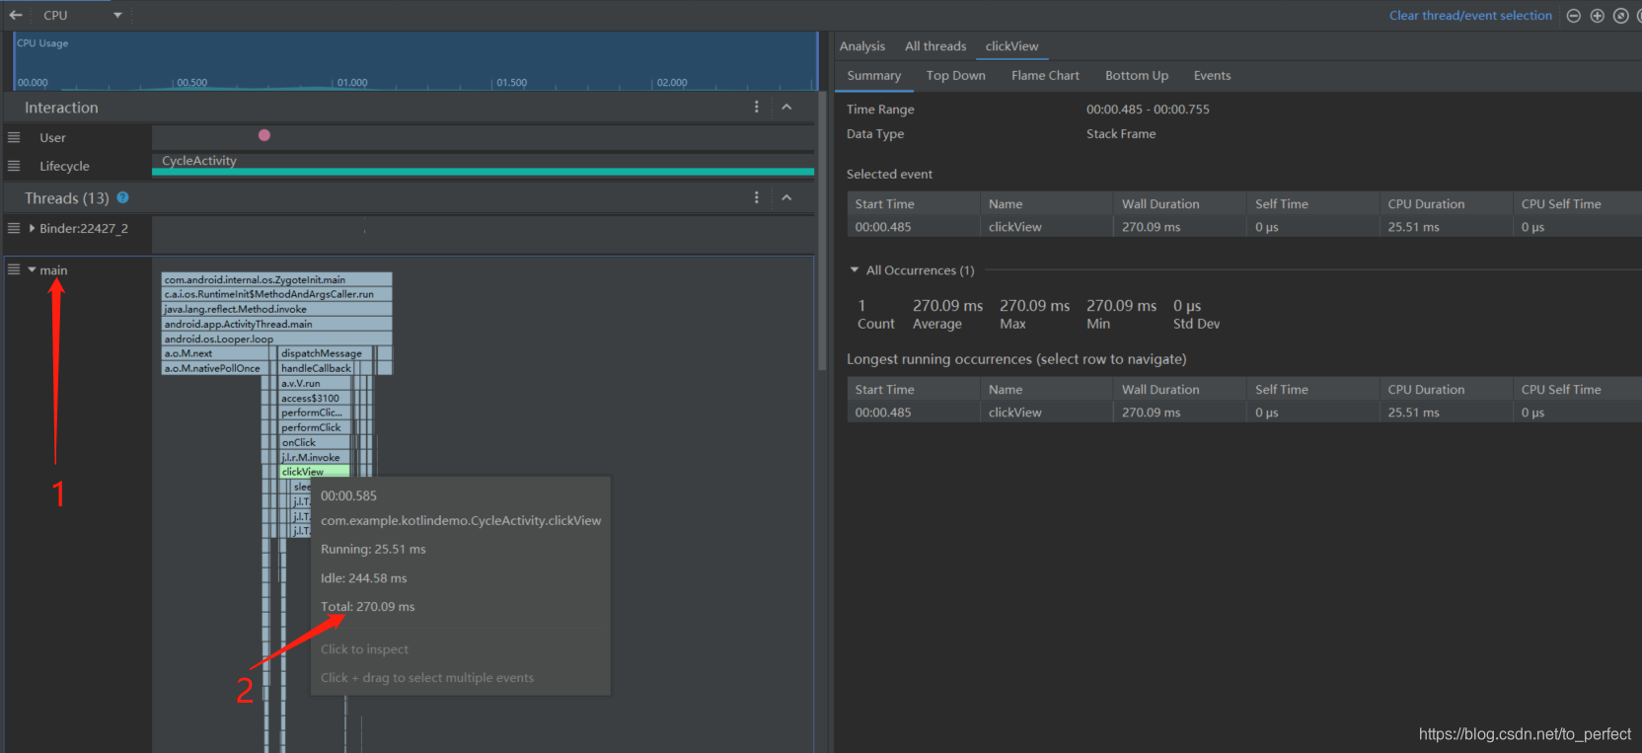
Task: Switch to Bottom Up tab
Action: tap(1137, 76)
